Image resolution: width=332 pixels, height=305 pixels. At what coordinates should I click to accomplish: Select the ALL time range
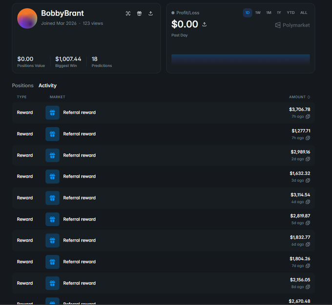pyautogui.click(x=304, y=13)
